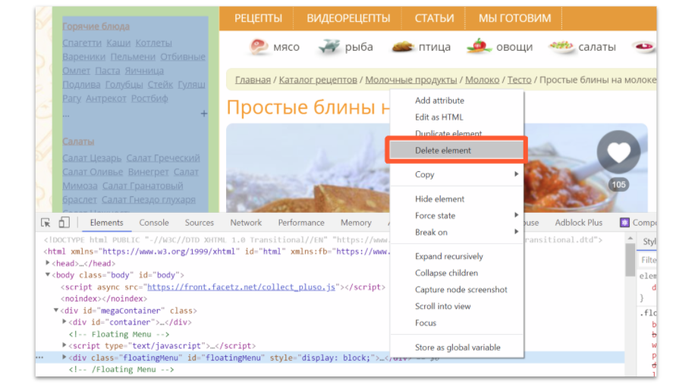
Task: Open the Спагетти sidebar link
Action: click(82, 42)
